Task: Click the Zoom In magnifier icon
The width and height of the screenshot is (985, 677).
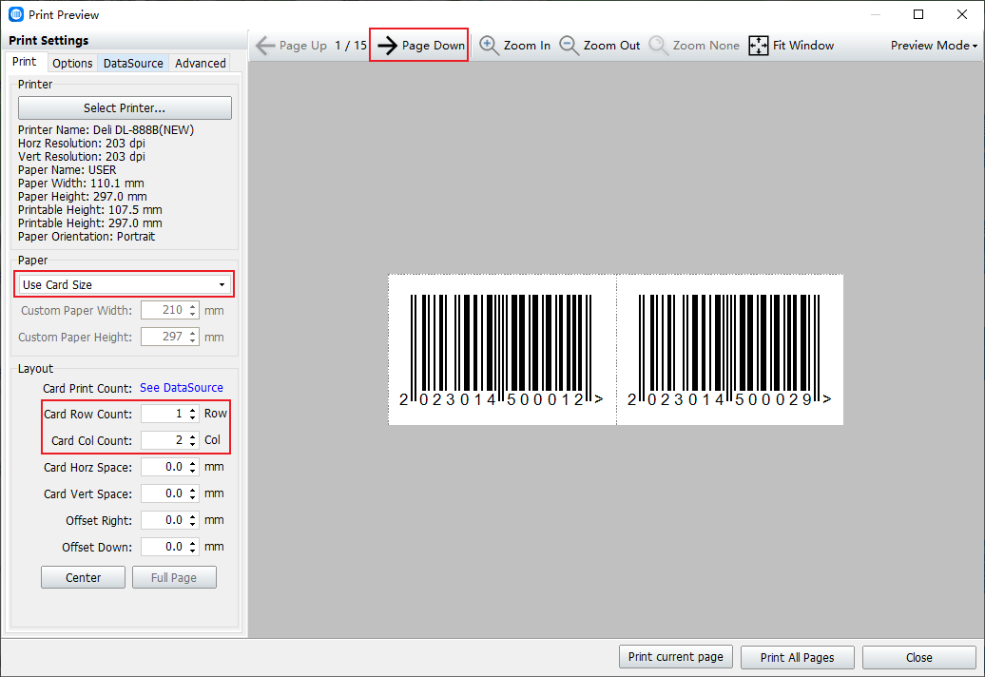Action: pos(489,46)
